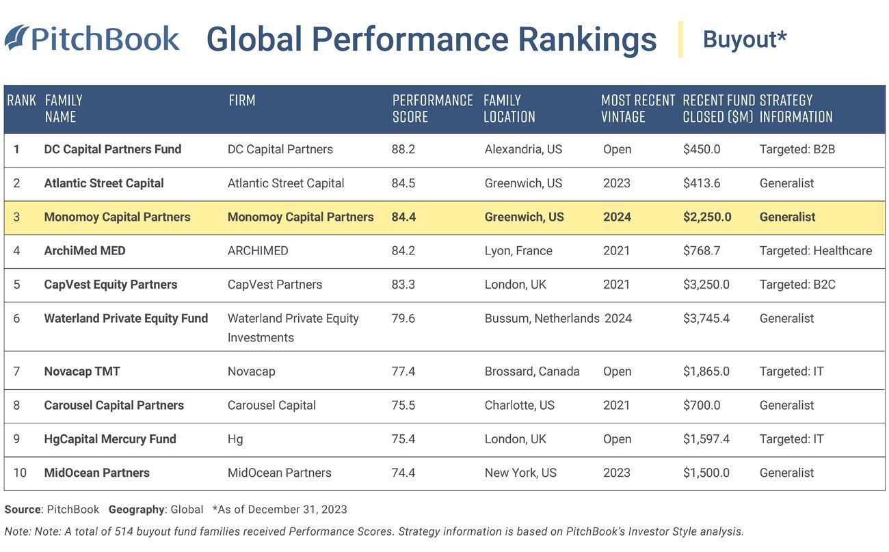Select highlighted Monomoy Capital Partners family
This screenshot has width=889, height=552.
117,217
